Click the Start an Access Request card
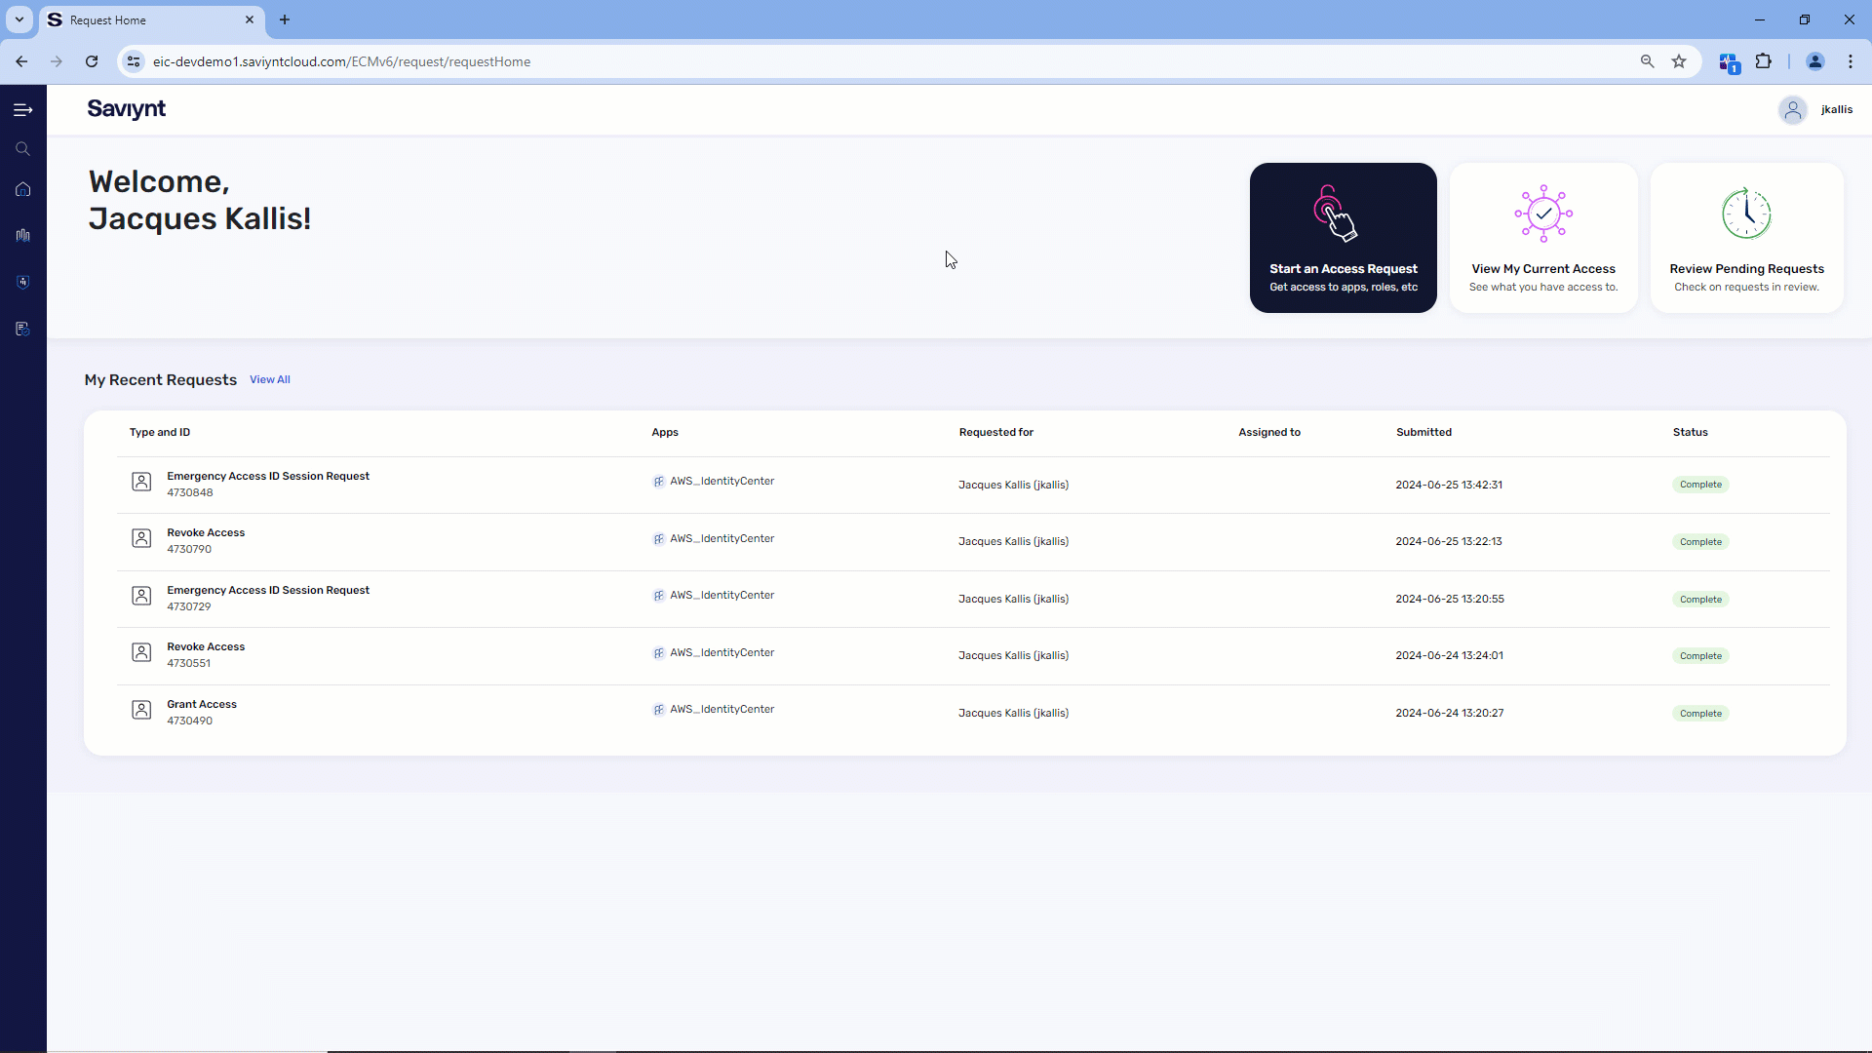The height and width of the screenshot is (1053, 1872). (1343, 237)
